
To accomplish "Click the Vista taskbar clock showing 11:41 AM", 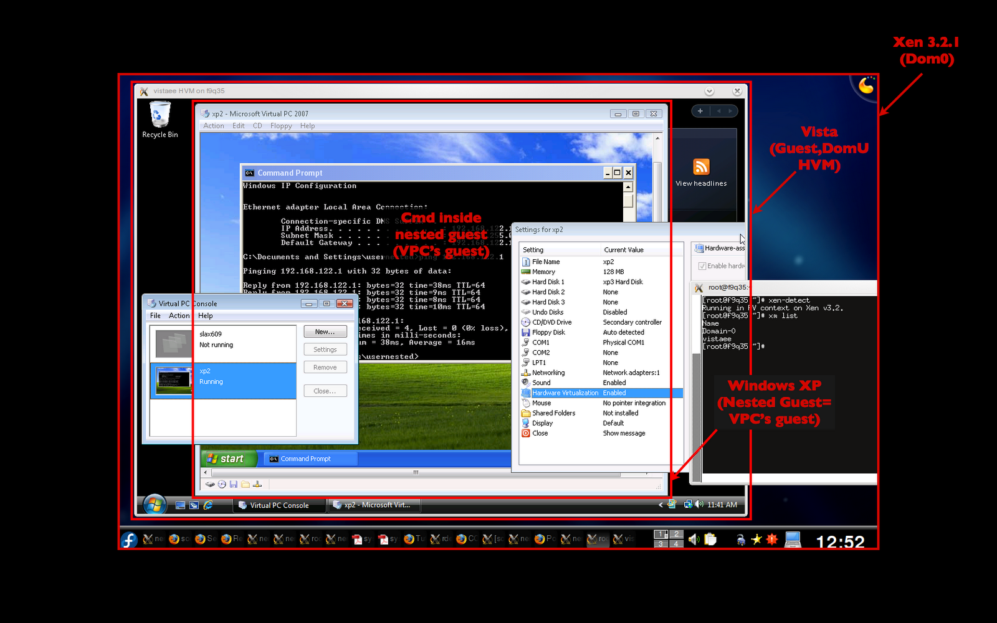I will 722,505.
